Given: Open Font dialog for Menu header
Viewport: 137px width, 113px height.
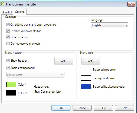Looking at the screenshot, I should coord(64,61).
